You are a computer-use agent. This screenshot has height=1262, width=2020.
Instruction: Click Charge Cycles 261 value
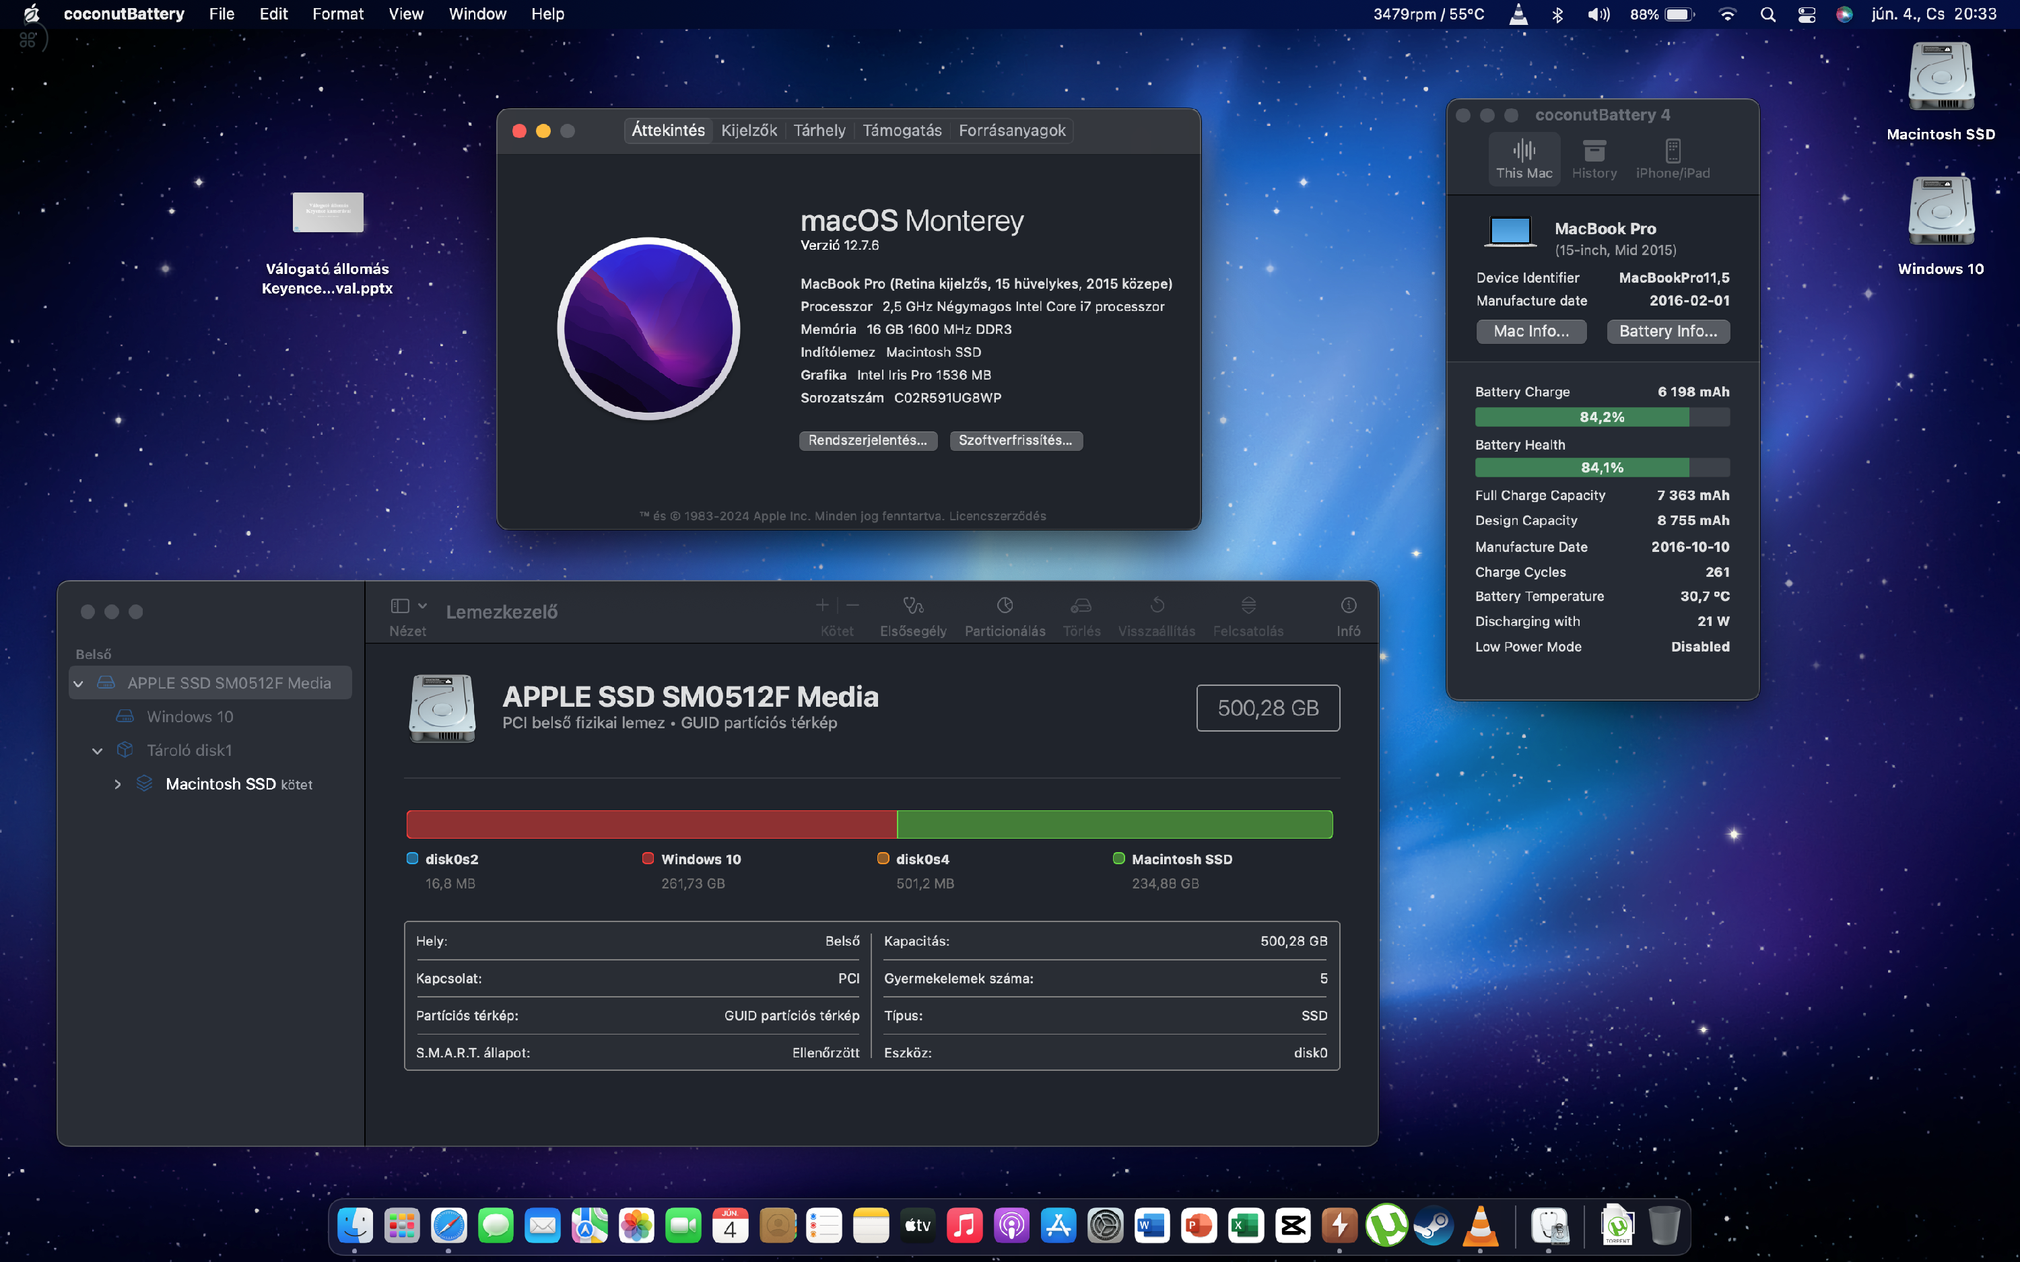1717,573
